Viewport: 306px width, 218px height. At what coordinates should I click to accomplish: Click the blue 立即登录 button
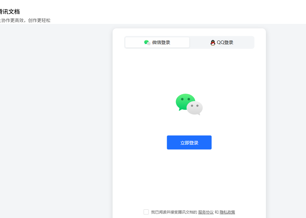pyautogui.click(x=189, y=142)
